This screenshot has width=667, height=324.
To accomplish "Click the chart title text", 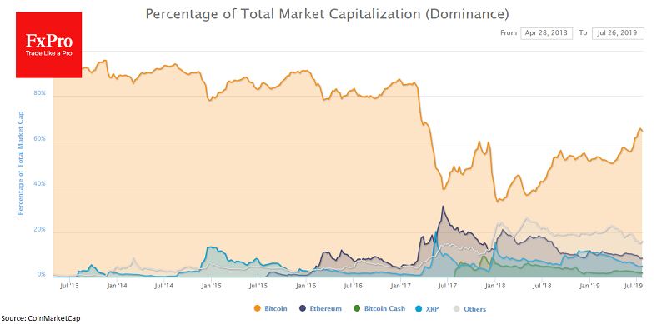I will click(x=327, y=14).
